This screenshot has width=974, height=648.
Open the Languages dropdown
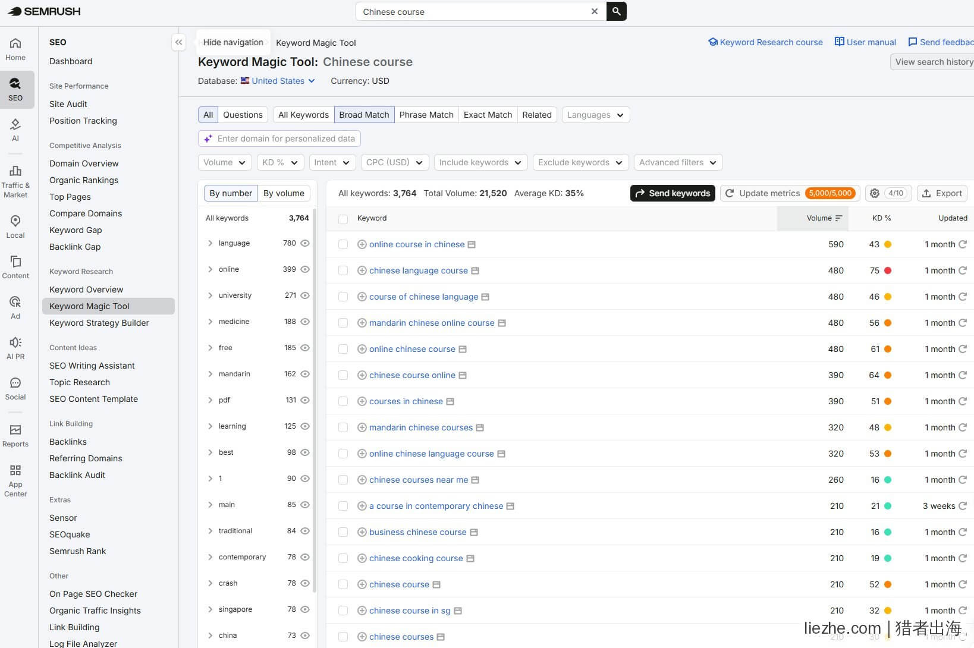coord(596,115)
